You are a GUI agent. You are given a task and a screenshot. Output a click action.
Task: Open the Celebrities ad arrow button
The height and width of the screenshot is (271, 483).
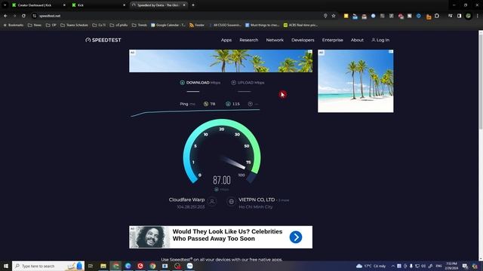tap(296, 237)
